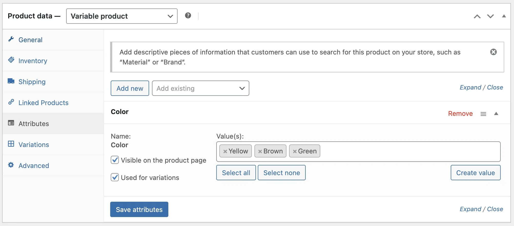This screenshot has width=514, height=226.
Task: Click Save attributes button
Action: [x=139, y=209]
